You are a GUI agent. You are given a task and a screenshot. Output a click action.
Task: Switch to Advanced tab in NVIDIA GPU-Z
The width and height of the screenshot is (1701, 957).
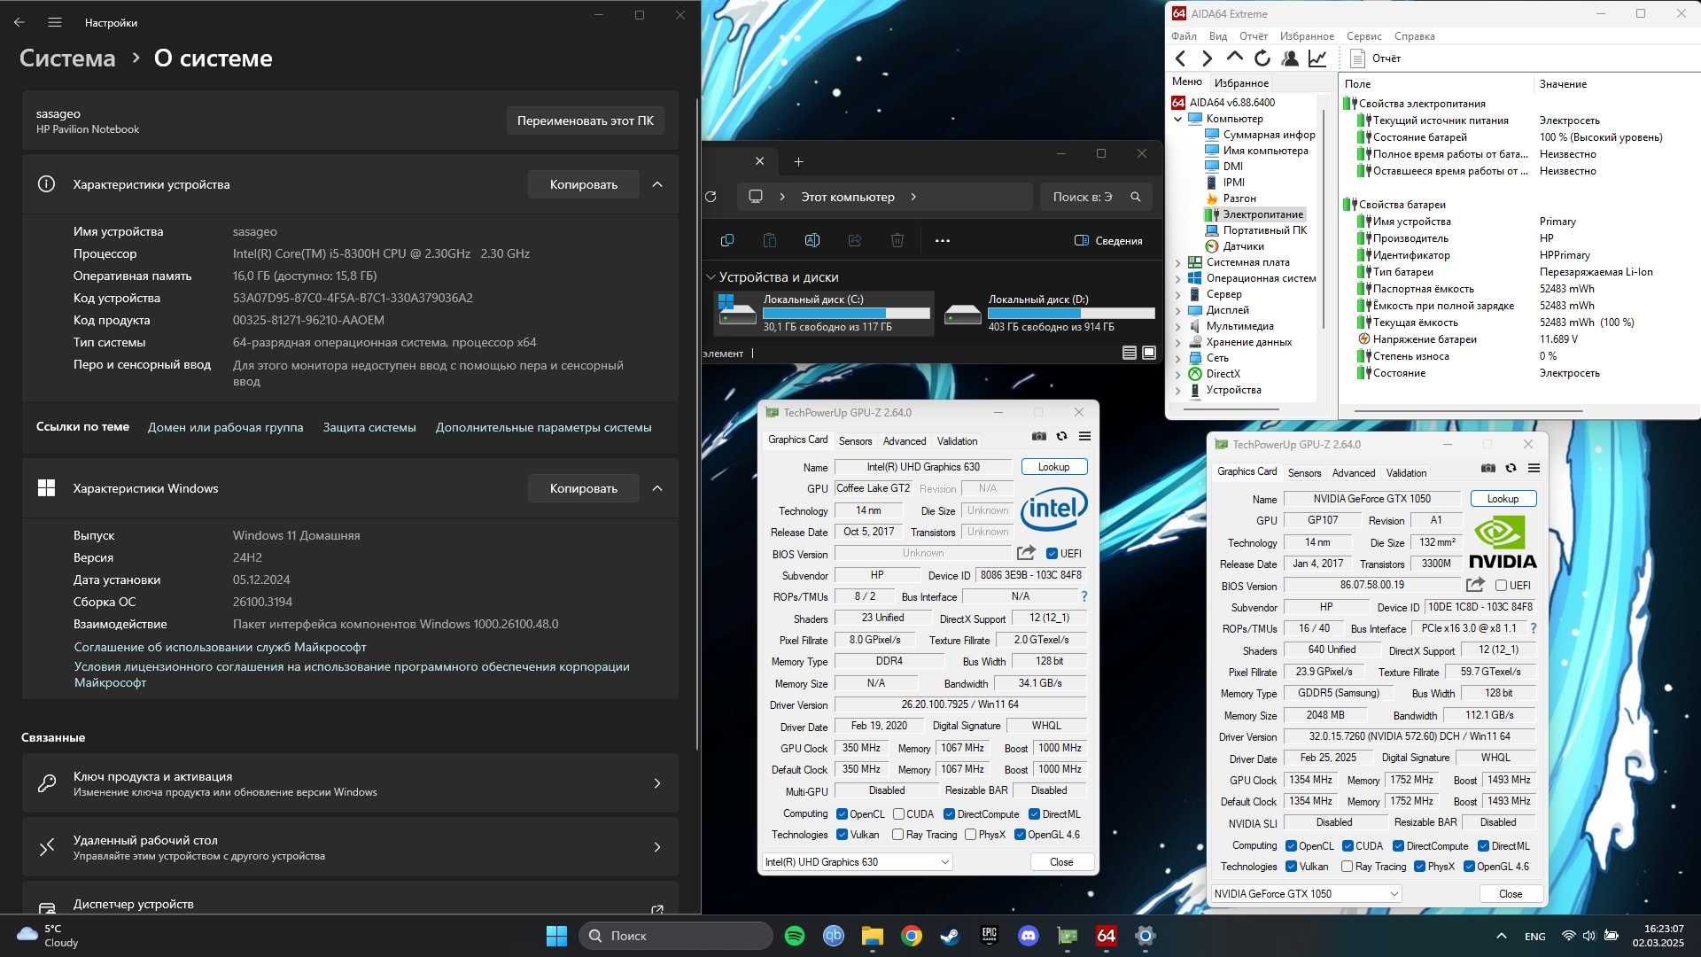pyautogui.click(x=1354, y=473)
